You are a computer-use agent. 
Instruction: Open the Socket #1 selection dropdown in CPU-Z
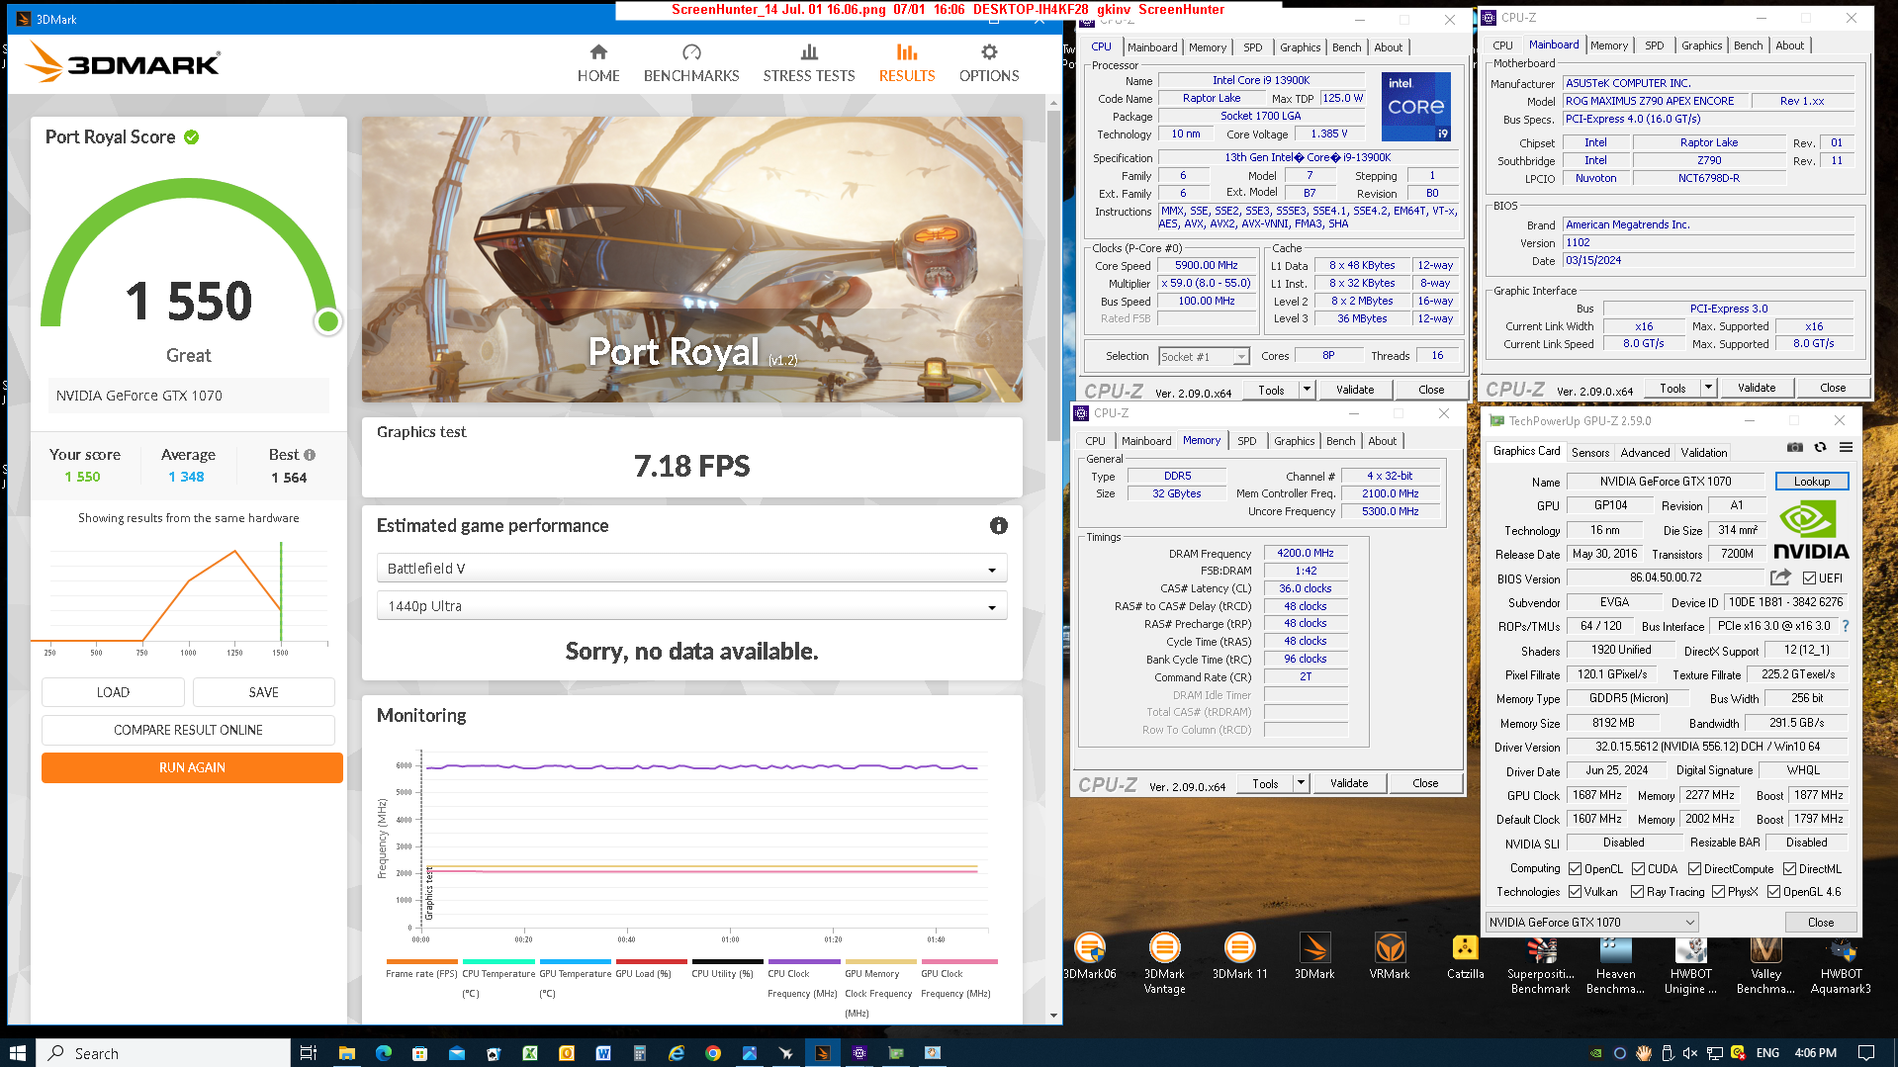point(1204,357)
